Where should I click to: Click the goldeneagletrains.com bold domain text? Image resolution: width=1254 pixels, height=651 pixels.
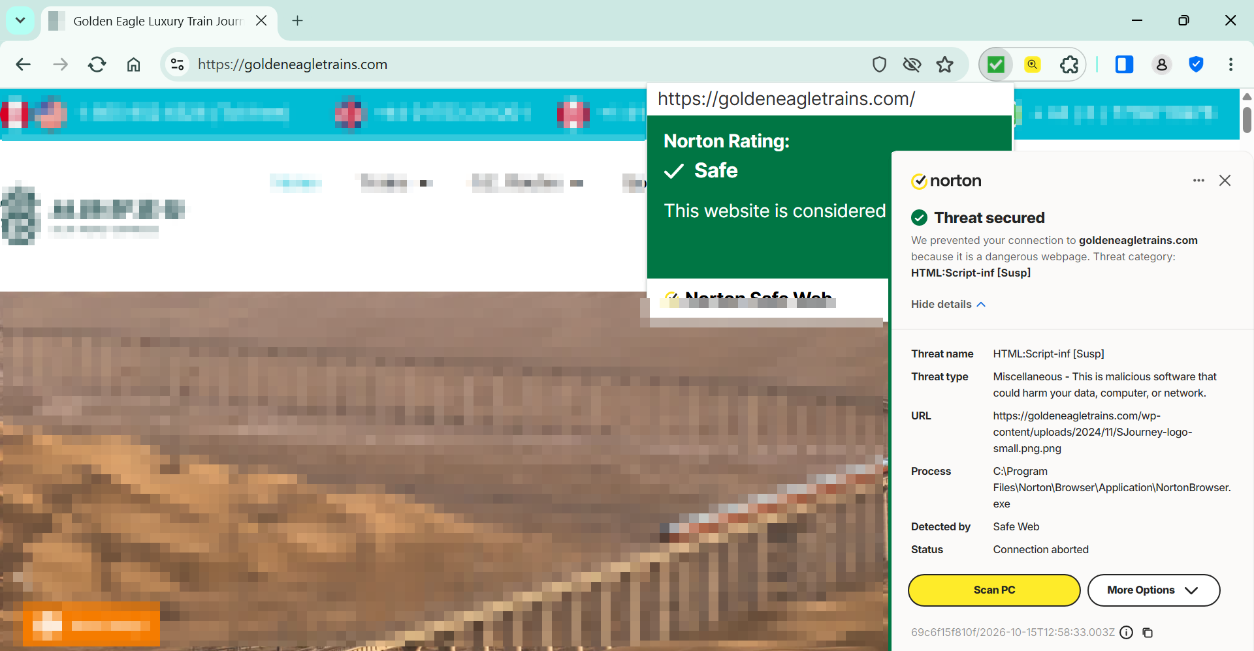click(1138, 241)
